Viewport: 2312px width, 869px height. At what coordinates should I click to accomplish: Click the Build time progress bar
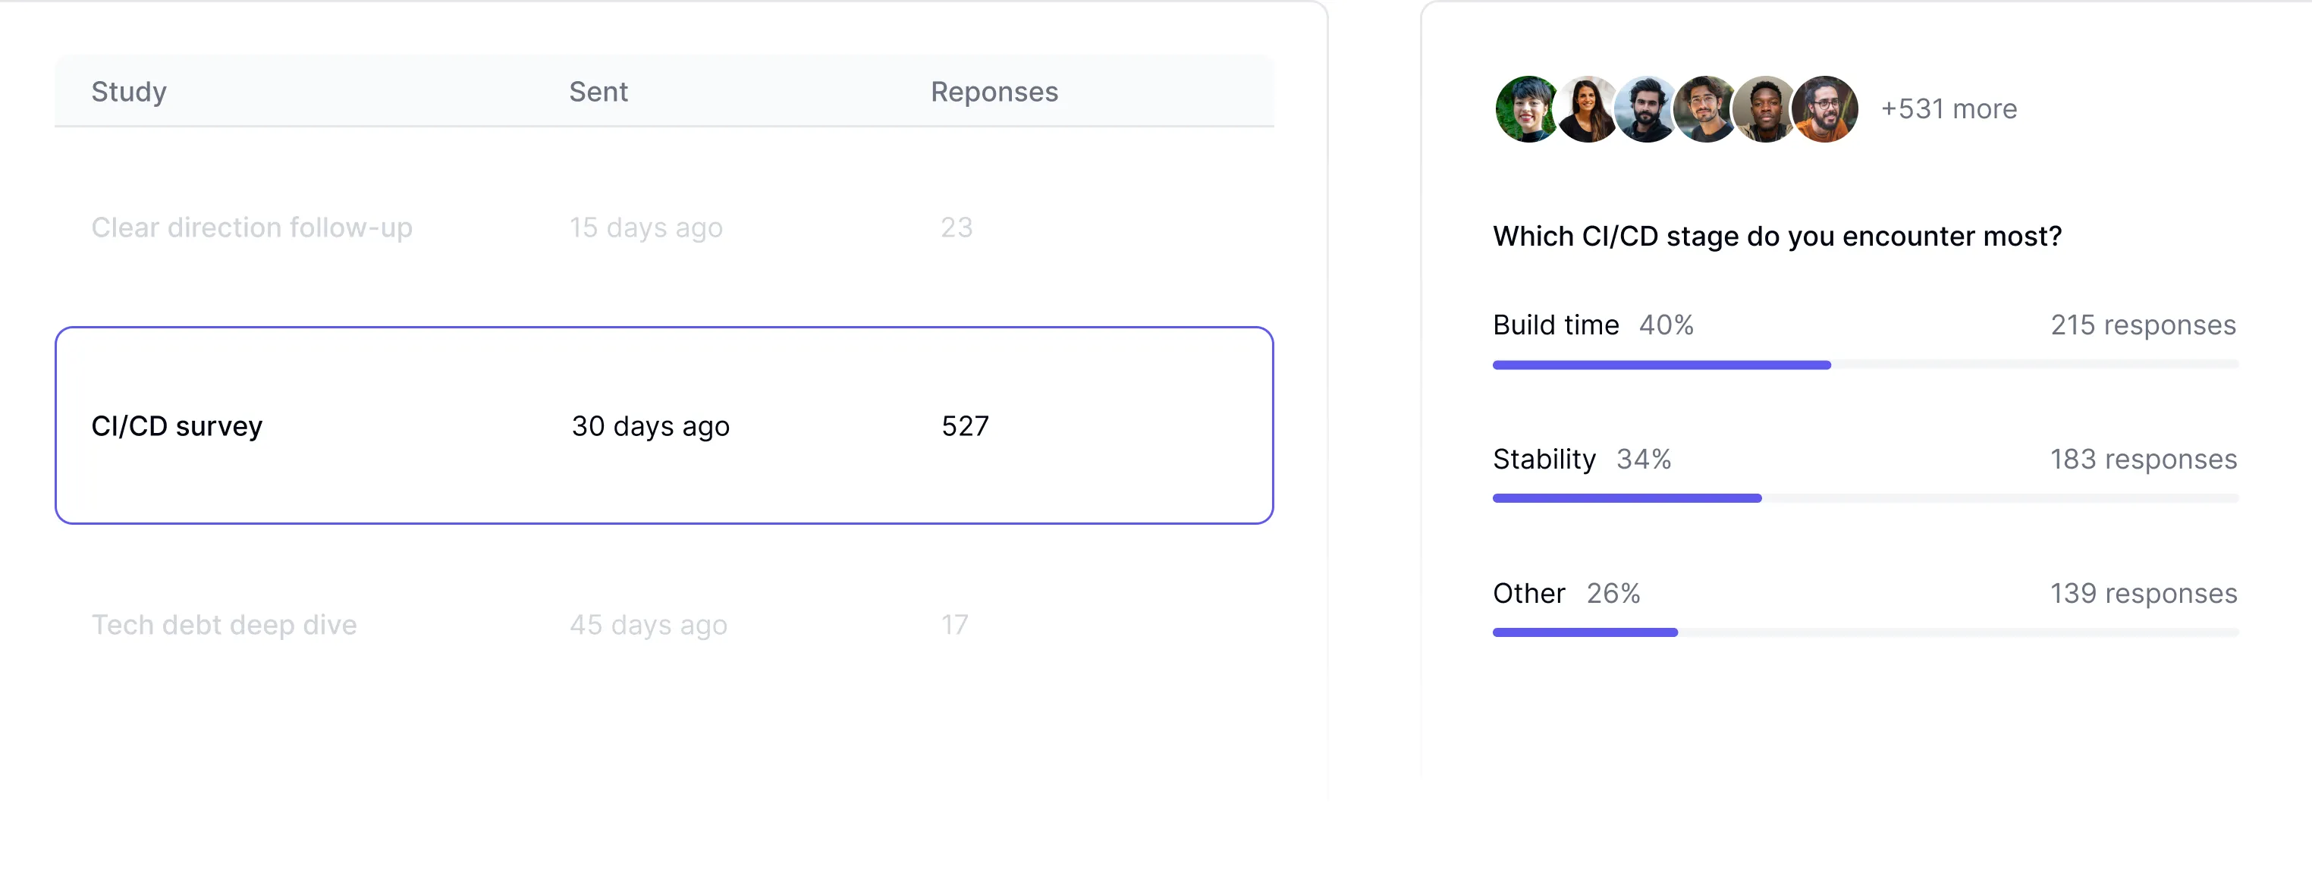coord(1865,365)
